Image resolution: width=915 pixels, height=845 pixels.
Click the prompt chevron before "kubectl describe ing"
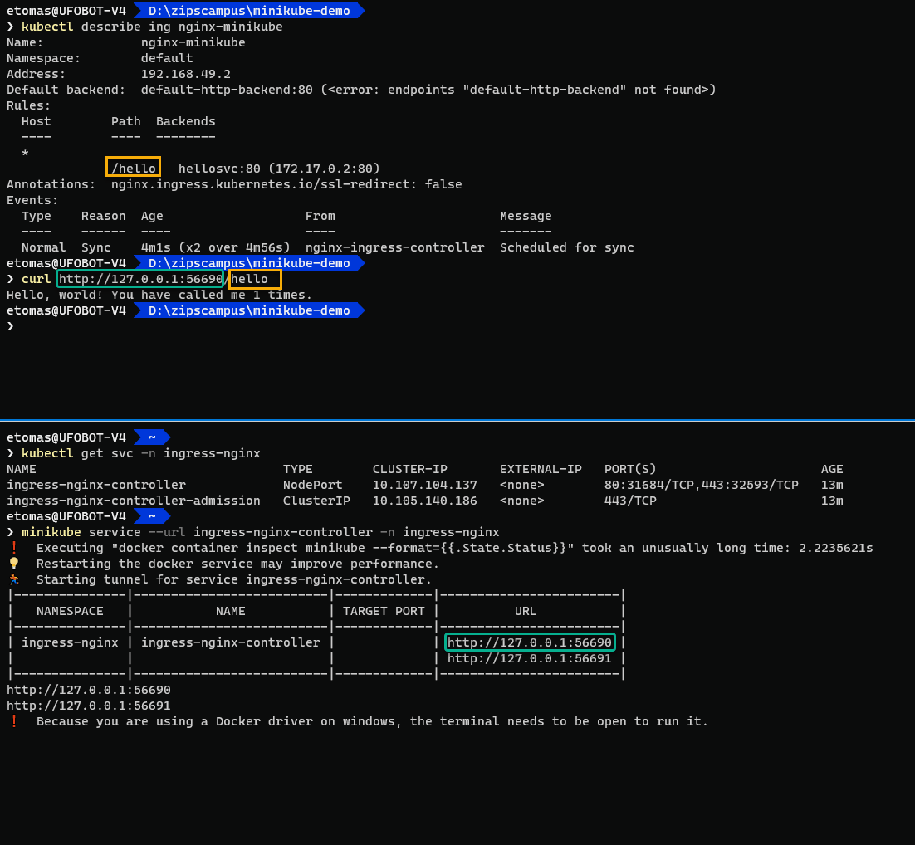[11, 27]
